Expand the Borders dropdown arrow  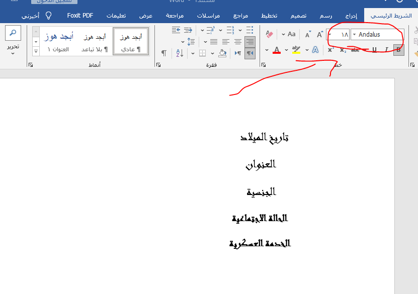click(193, 54)
